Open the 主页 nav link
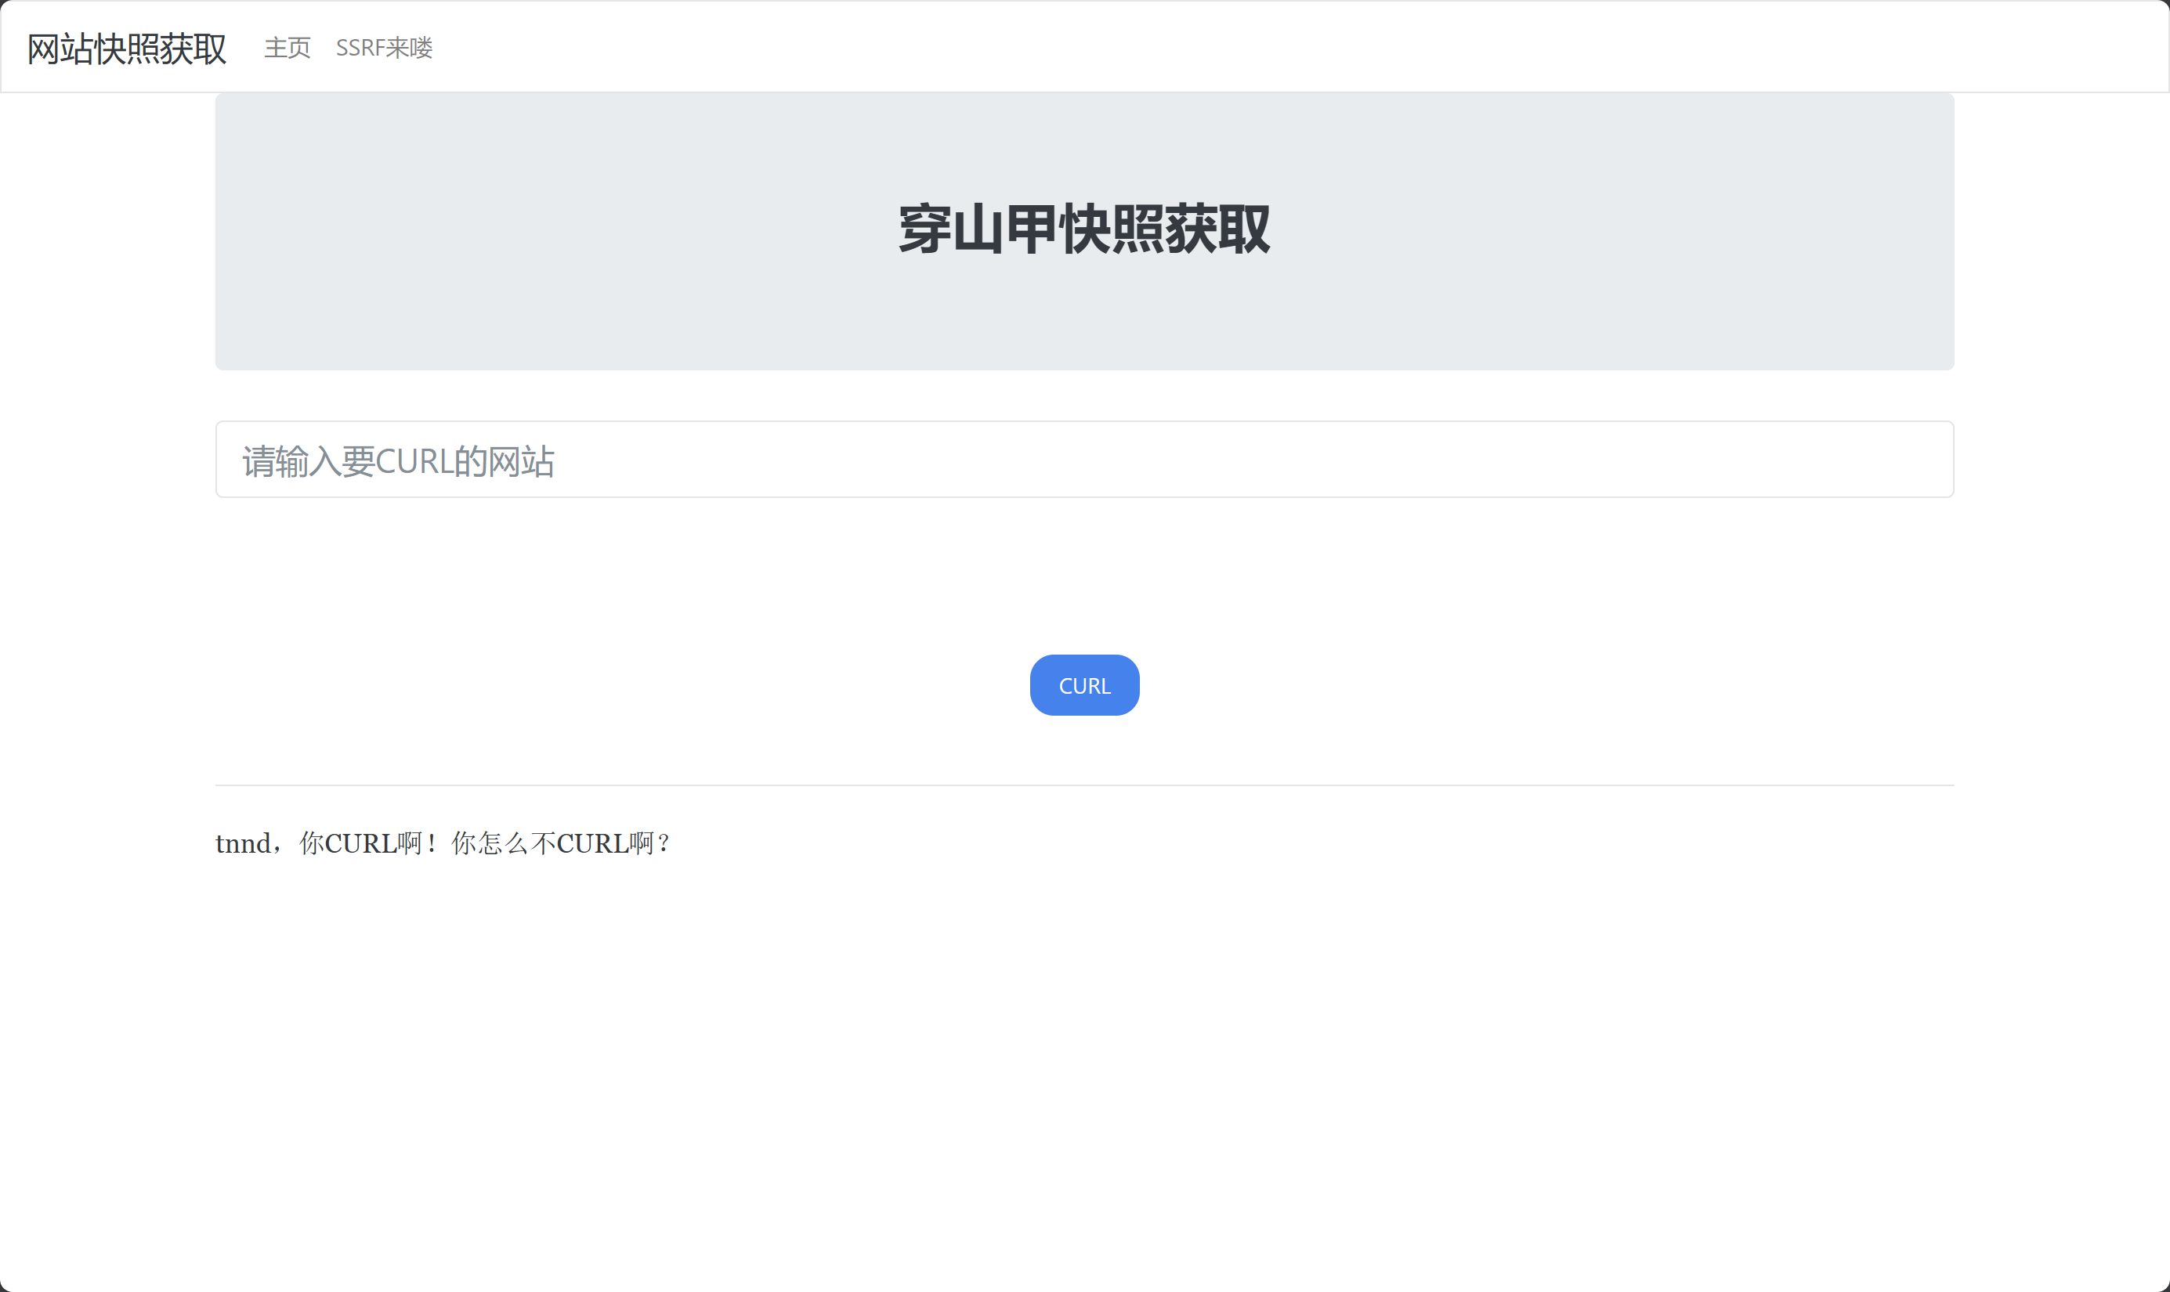Viewport: 2170px width, 1292px height. point(288,48)
